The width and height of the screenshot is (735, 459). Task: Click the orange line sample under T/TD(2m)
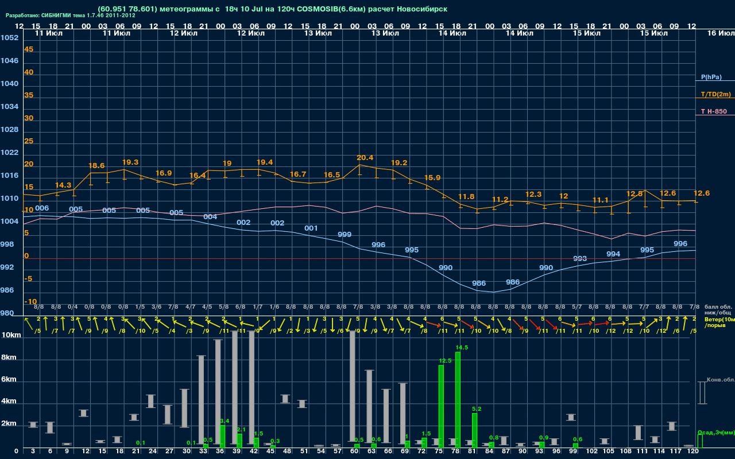point(715,98)
